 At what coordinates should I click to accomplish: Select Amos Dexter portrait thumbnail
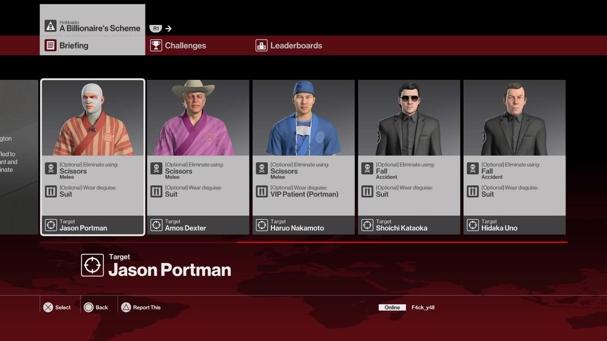198,118
